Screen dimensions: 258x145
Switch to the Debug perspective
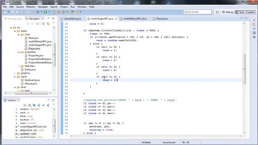coord(227,12)
